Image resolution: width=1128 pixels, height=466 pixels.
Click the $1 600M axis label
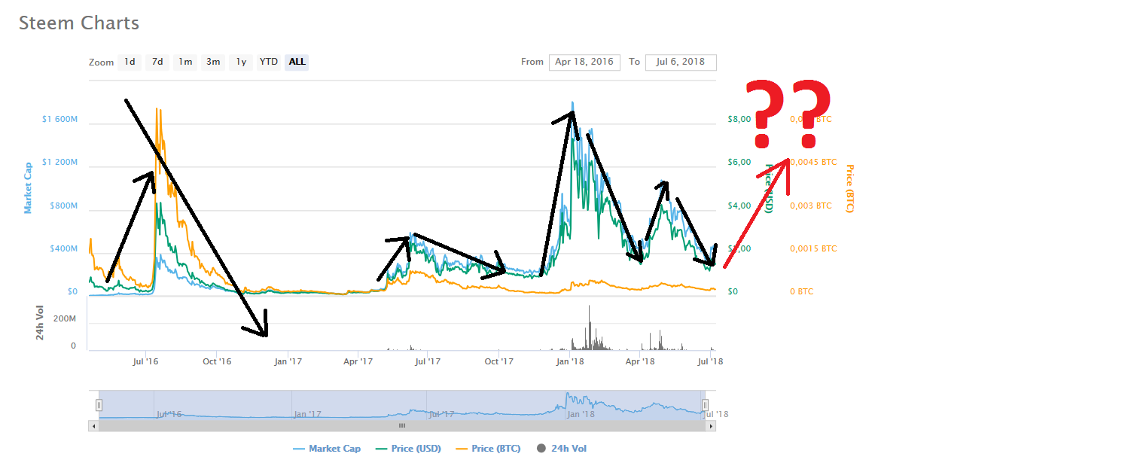[x=59, y=119]
